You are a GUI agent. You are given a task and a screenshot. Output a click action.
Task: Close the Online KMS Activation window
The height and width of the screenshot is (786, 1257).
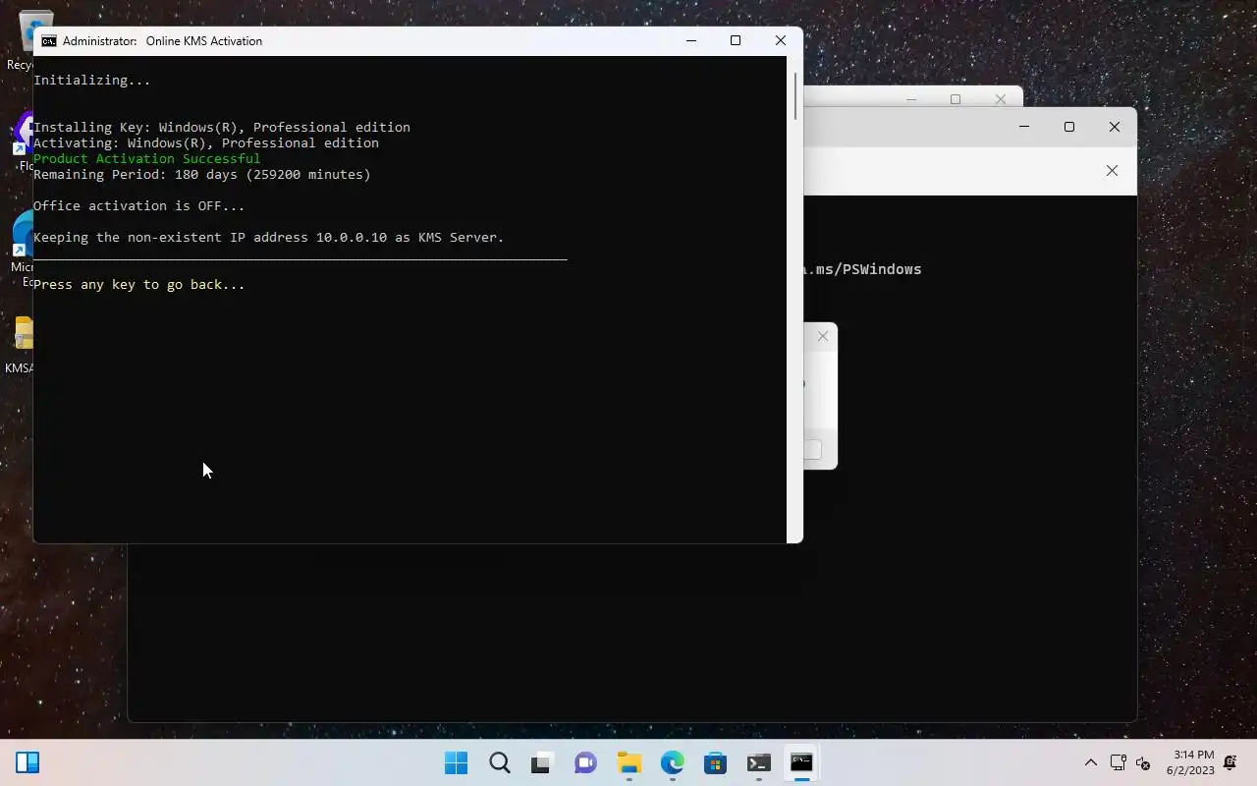point(781,41)
